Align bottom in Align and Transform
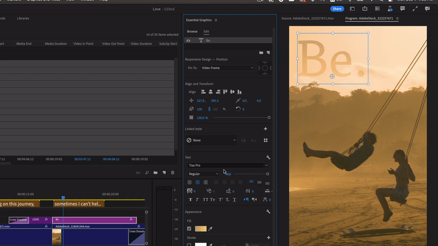 (x=239, y=92)
